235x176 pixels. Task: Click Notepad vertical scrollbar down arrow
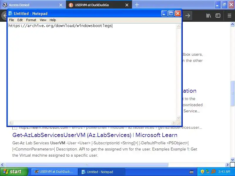178,118
